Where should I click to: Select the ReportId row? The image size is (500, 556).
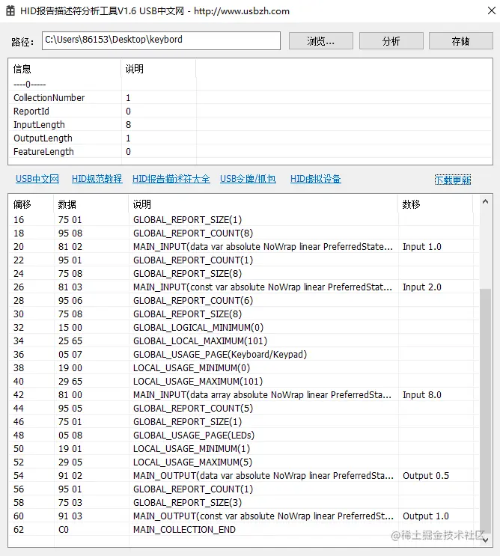tap(250, 111)
